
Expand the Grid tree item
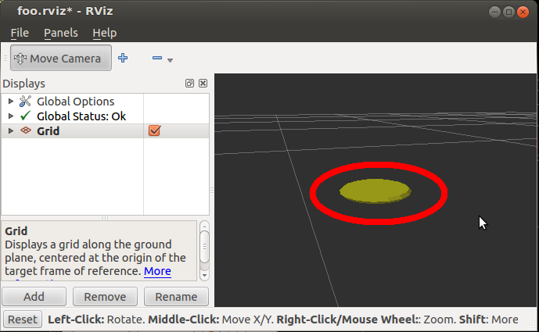point(10,131)
